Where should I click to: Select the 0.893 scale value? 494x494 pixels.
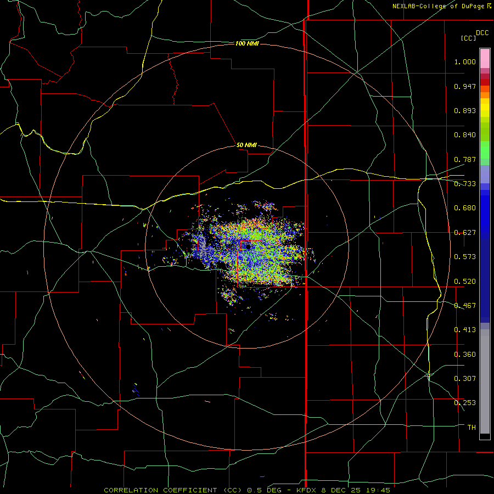(x=465, y=110)
